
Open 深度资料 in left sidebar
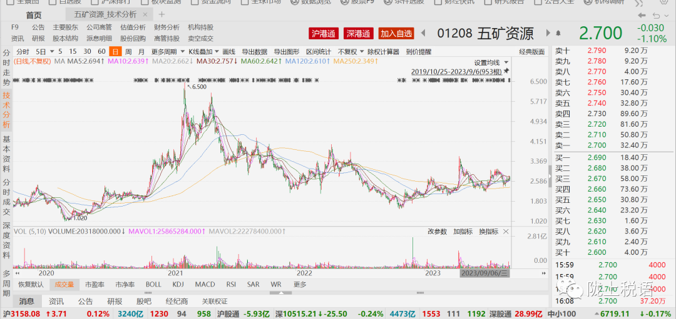(6, 241)
